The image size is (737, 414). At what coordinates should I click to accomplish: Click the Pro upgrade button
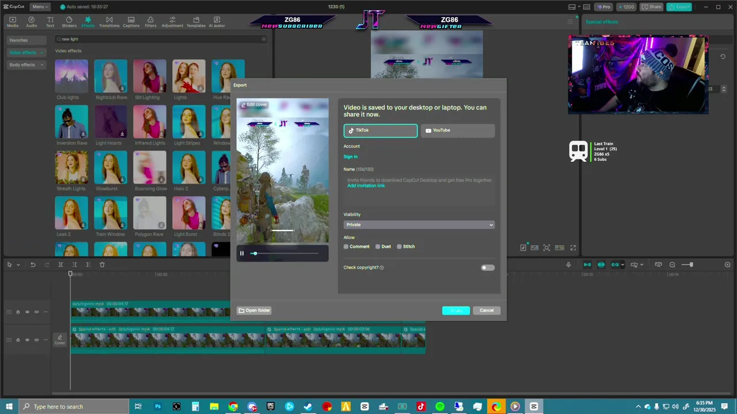[603, 7]
